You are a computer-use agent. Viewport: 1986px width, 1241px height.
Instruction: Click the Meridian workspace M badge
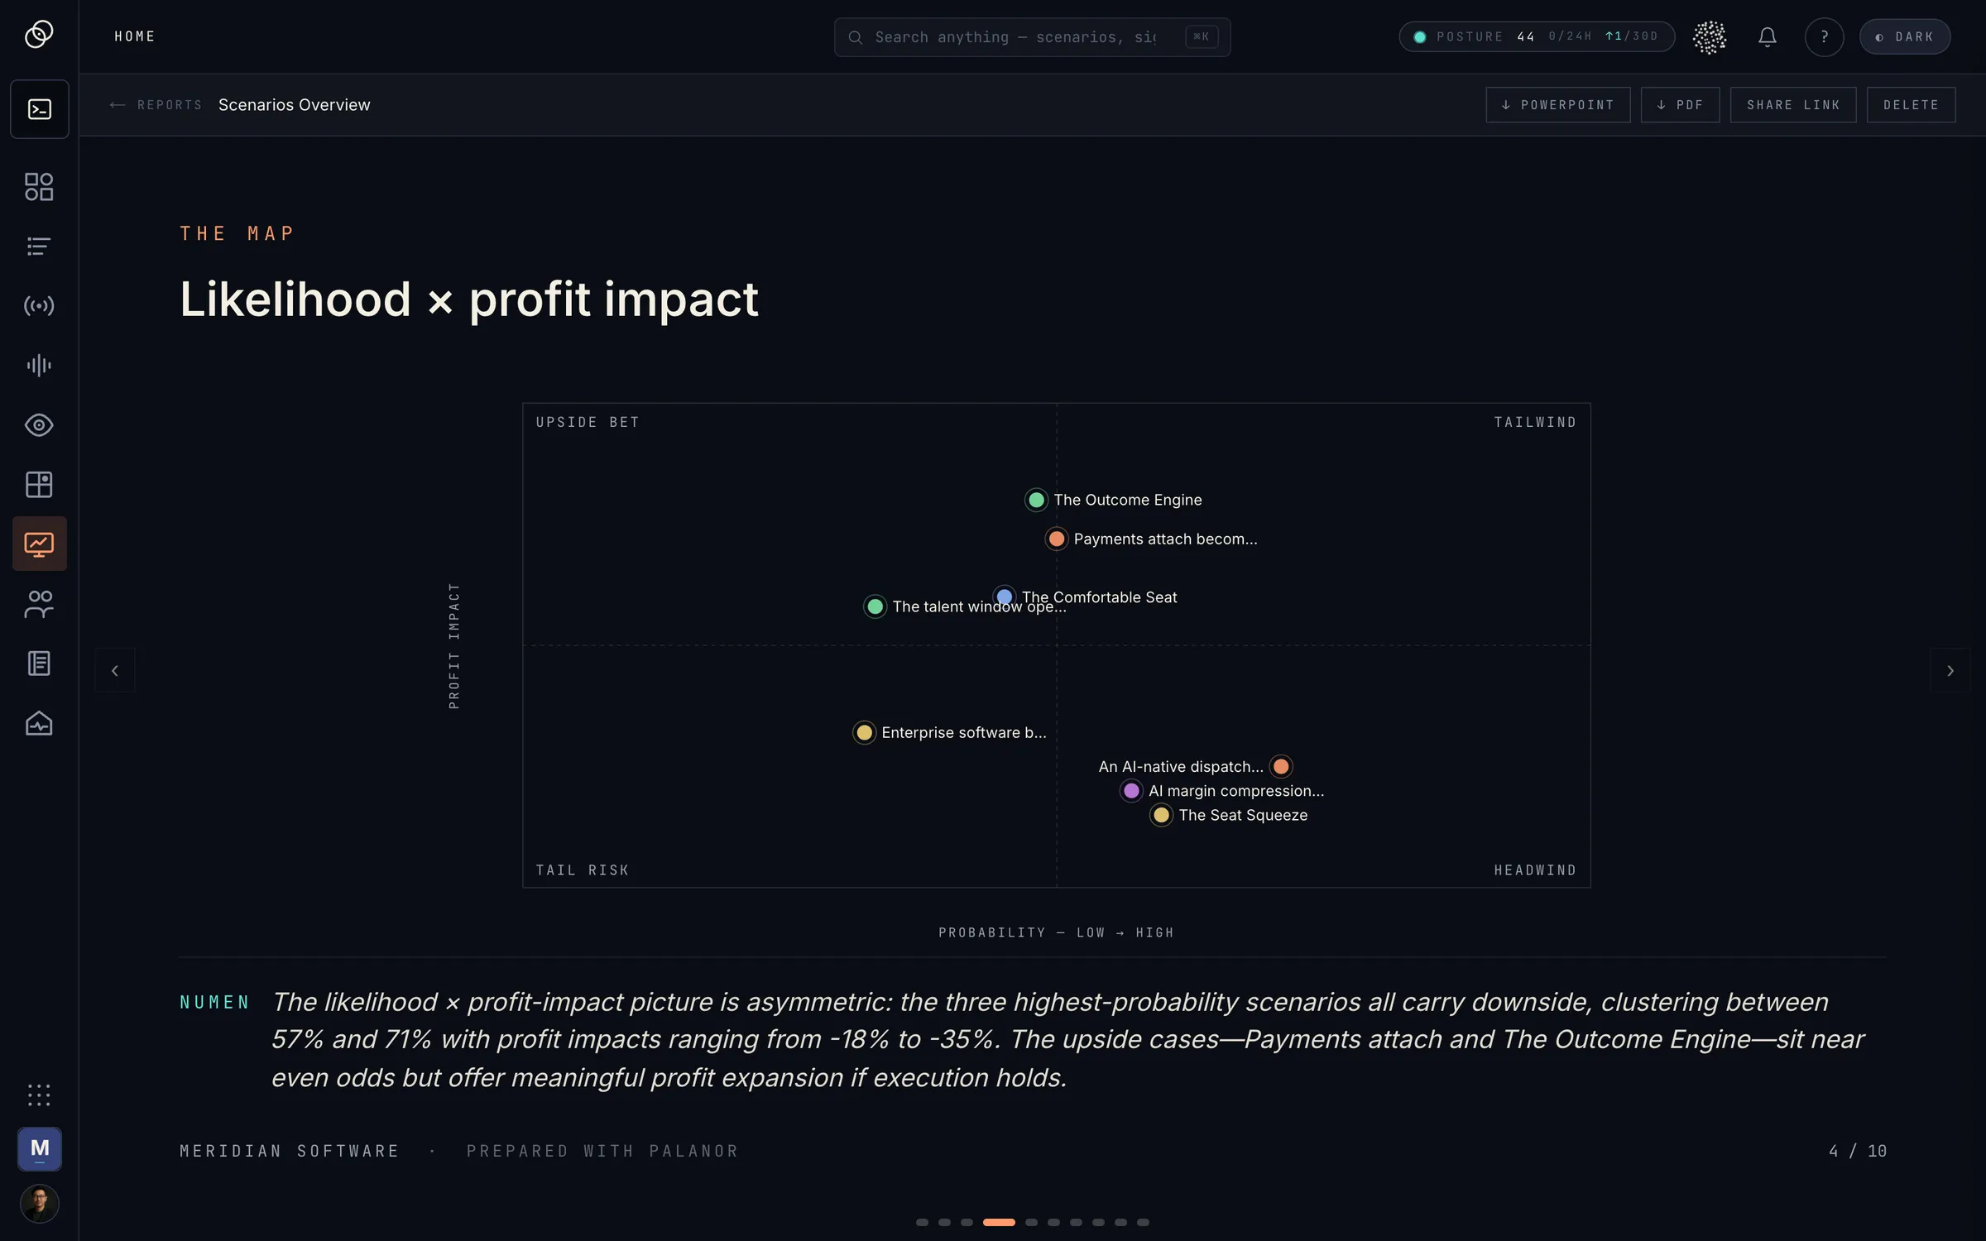tap(40, 1149)
